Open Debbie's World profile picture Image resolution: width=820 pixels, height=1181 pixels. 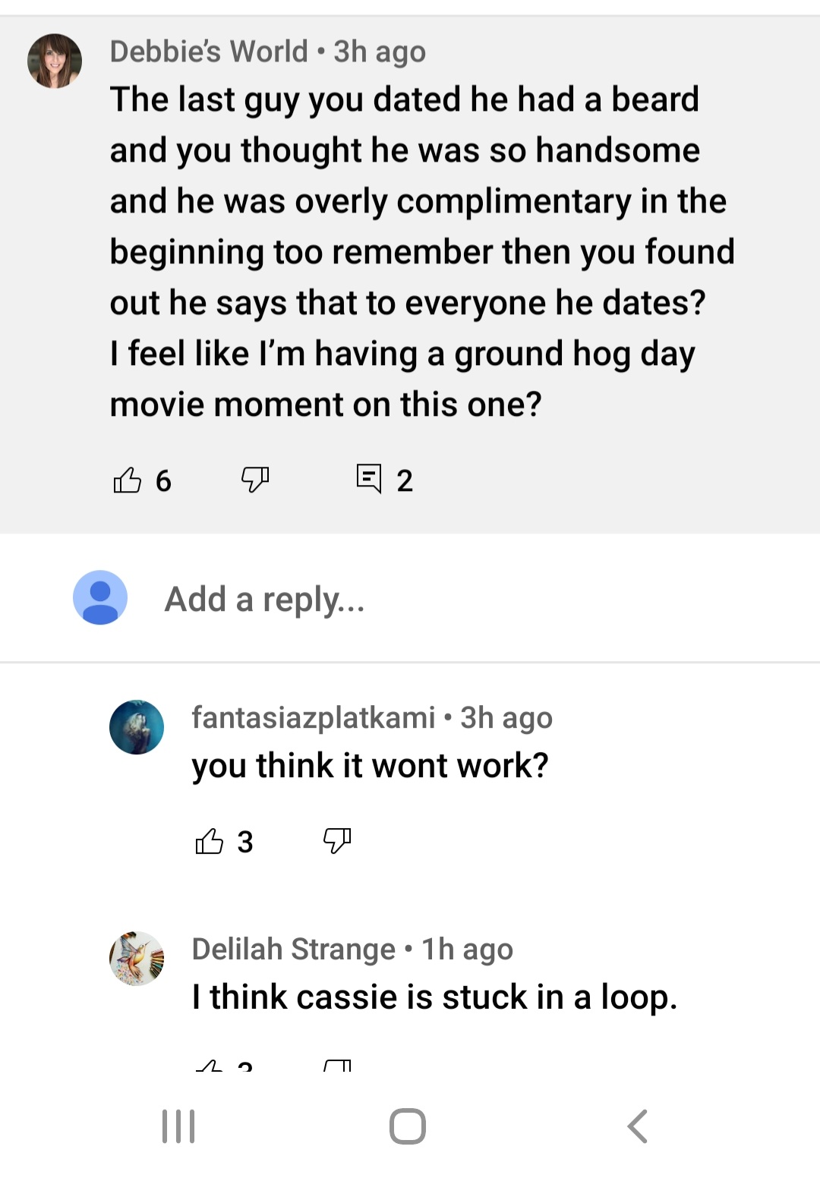55,61
